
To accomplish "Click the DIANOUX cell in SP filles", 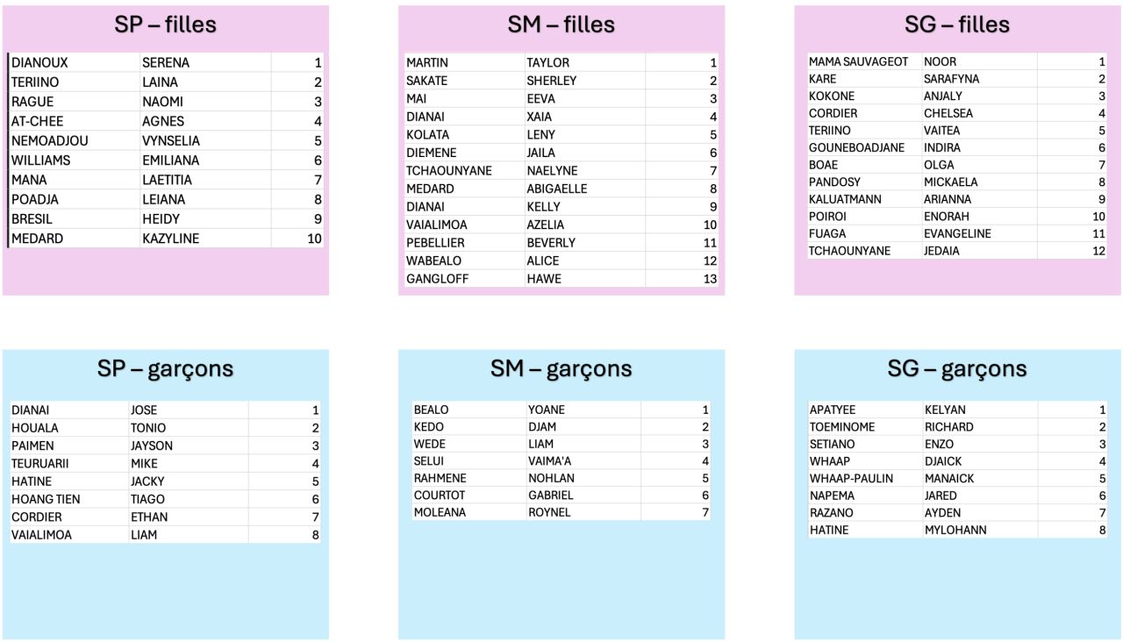I will click(x=75, y=62).
